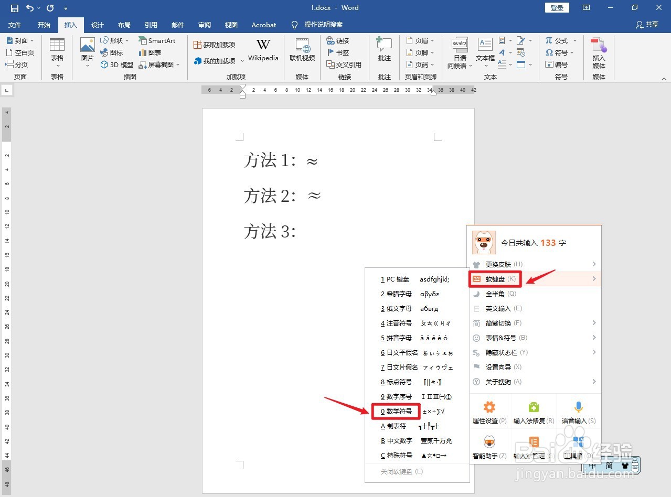The height and width of the screenshot is (497, 671).
Task: Click Insert Media (插入媒体) icon
Action: [x=599, y=52]
